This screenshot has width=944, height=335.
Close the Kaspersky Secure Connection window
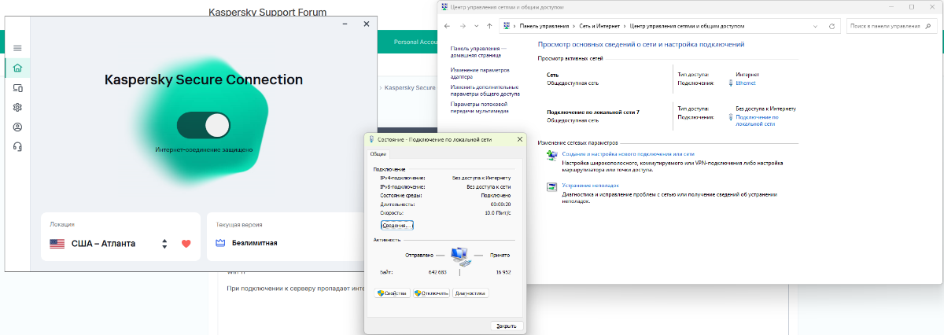tap(367, 24)
